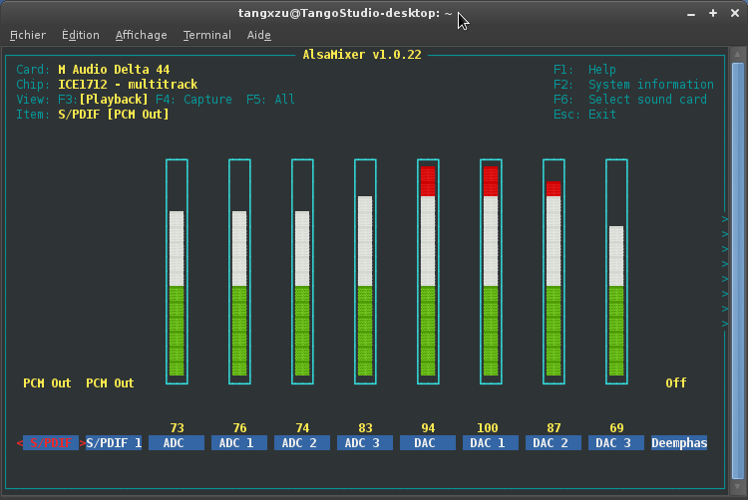748x500 pixels.
Task: Open the Édition menu
Action: tap(80, 35)
